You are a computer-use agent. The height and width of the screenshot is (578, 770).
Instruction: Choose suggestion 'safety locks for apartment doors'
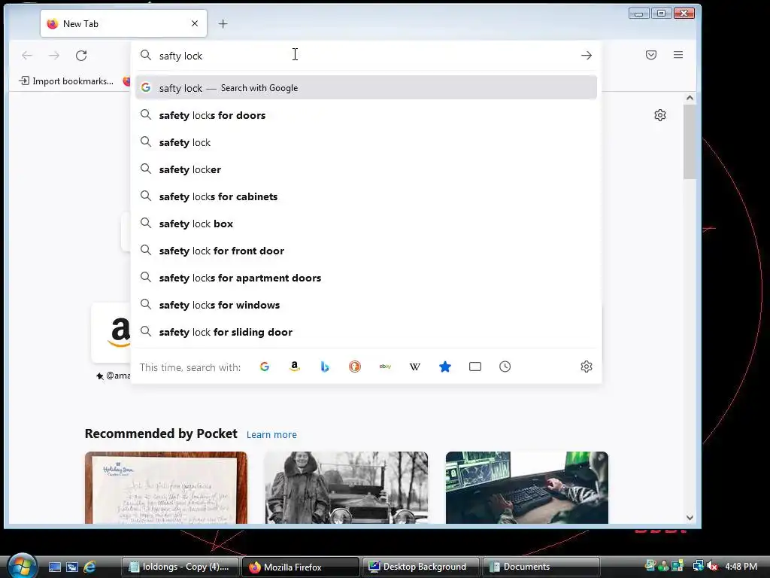tap(366, 278)
